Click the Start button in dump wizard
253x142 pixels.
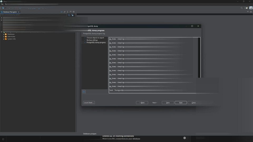181,103
